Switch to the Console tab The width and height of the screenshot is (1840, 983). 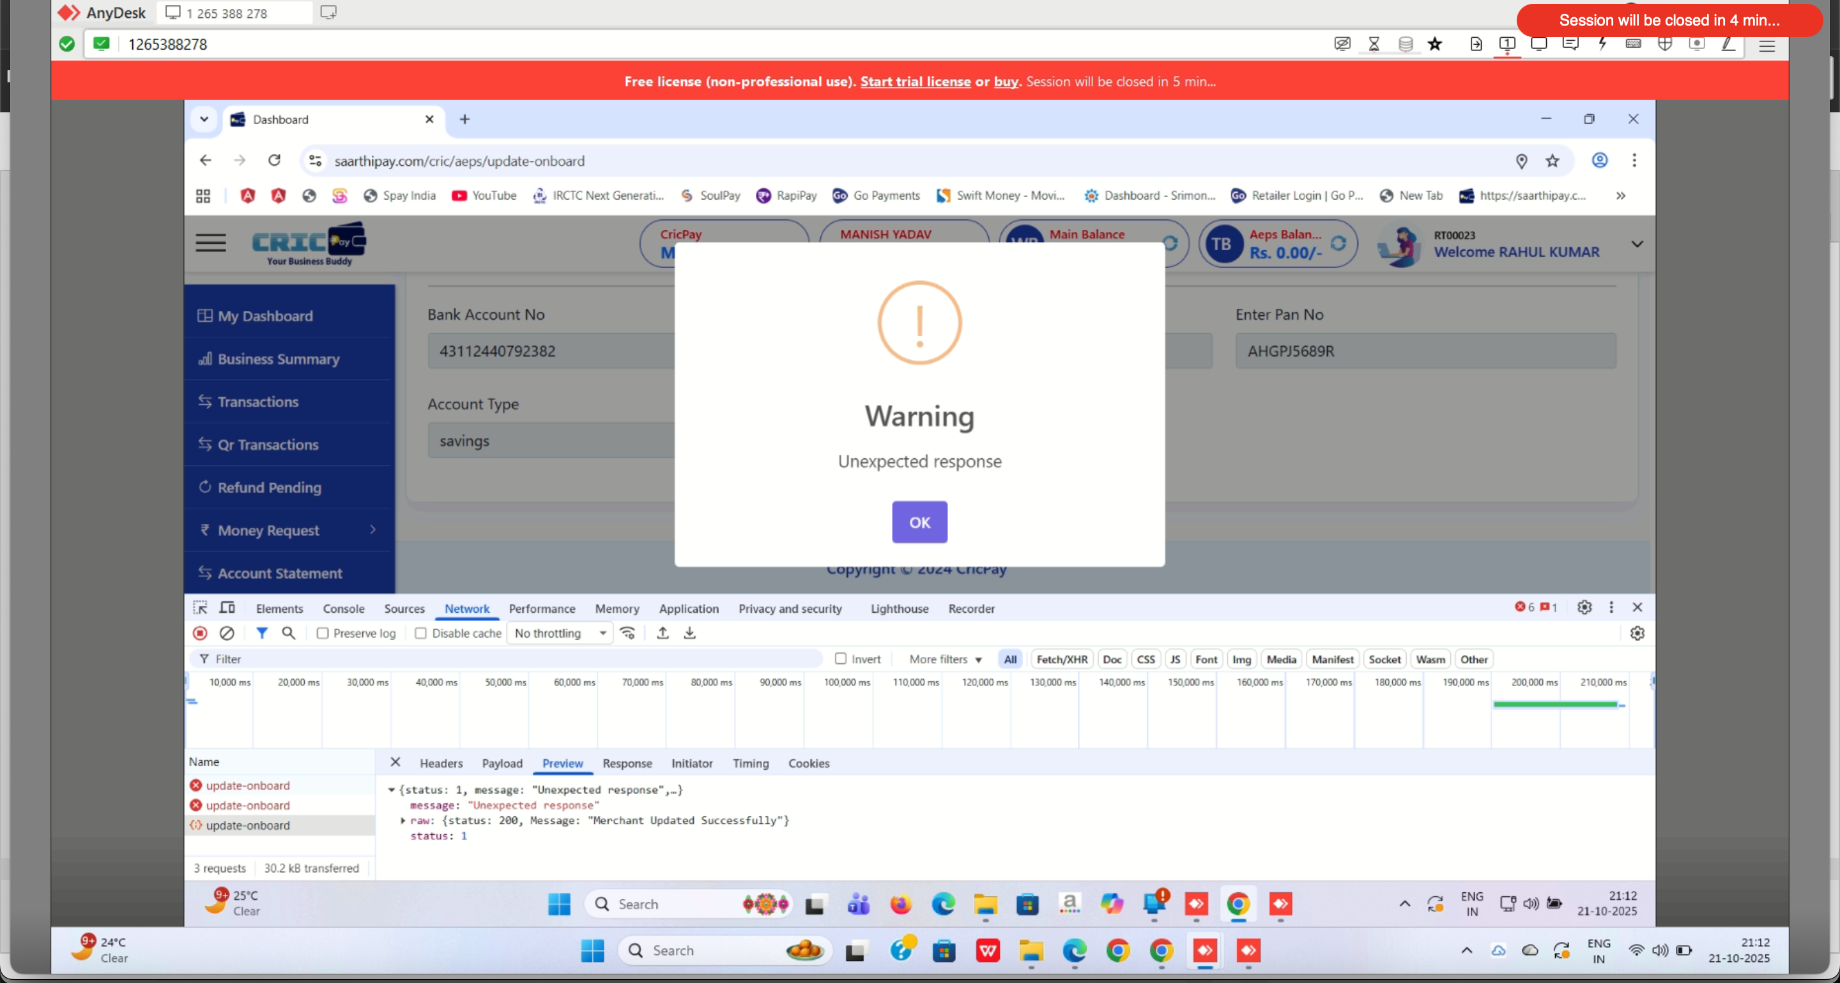point(343,609)
